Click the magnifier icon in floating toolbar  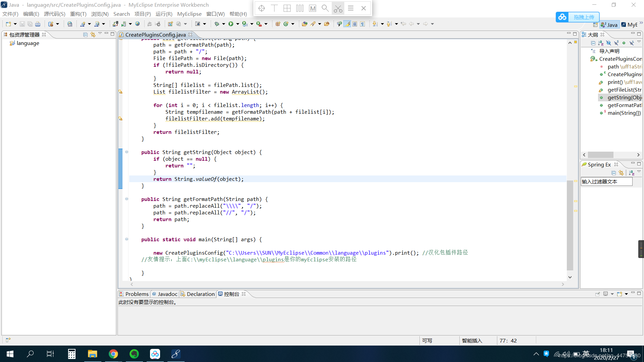click(x=325, y=8)
